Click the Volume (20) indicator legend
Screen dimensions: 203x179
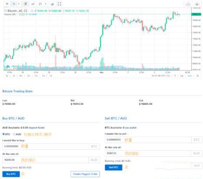click(x=10, y=14)
